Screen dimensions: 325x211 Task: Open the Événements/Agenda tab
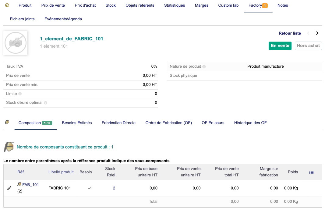[x=63, y=19]
